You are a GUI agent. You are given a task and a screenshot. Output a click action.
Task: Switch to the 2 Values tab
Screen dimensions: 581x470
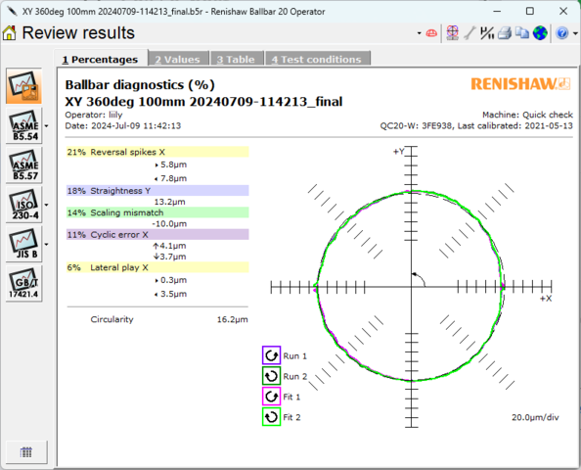coord(178,59)
